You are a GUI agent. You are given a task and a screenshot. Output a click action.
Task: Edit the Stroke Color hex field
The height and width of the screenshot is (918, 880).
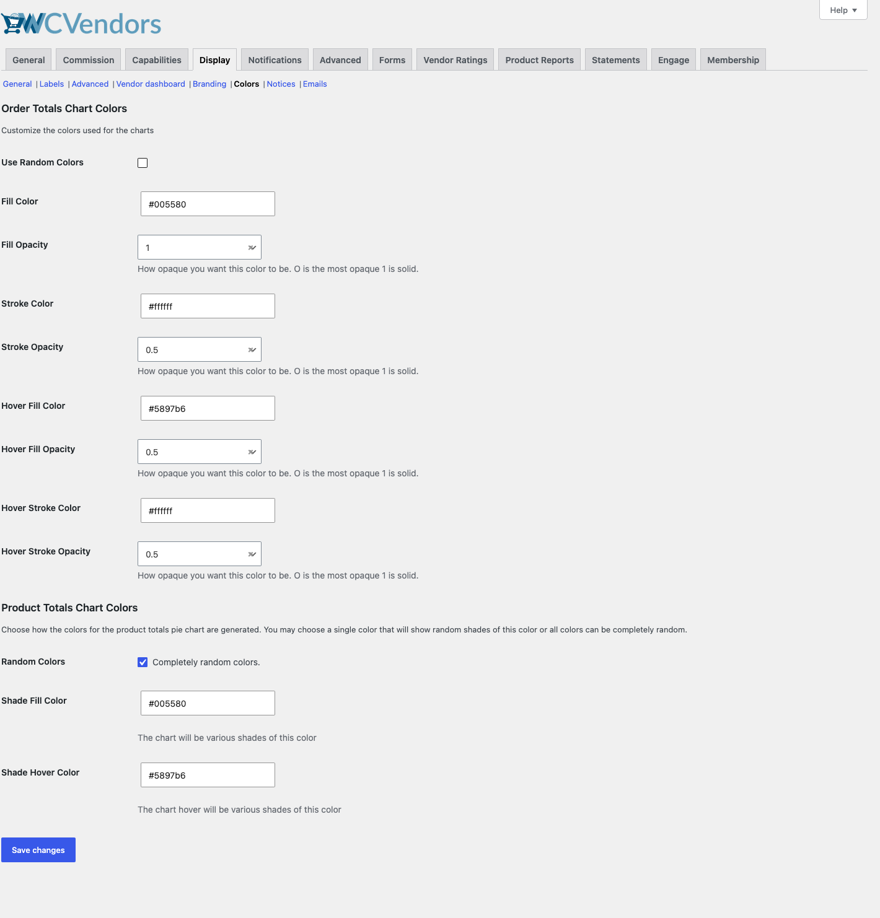pos(208,306)
